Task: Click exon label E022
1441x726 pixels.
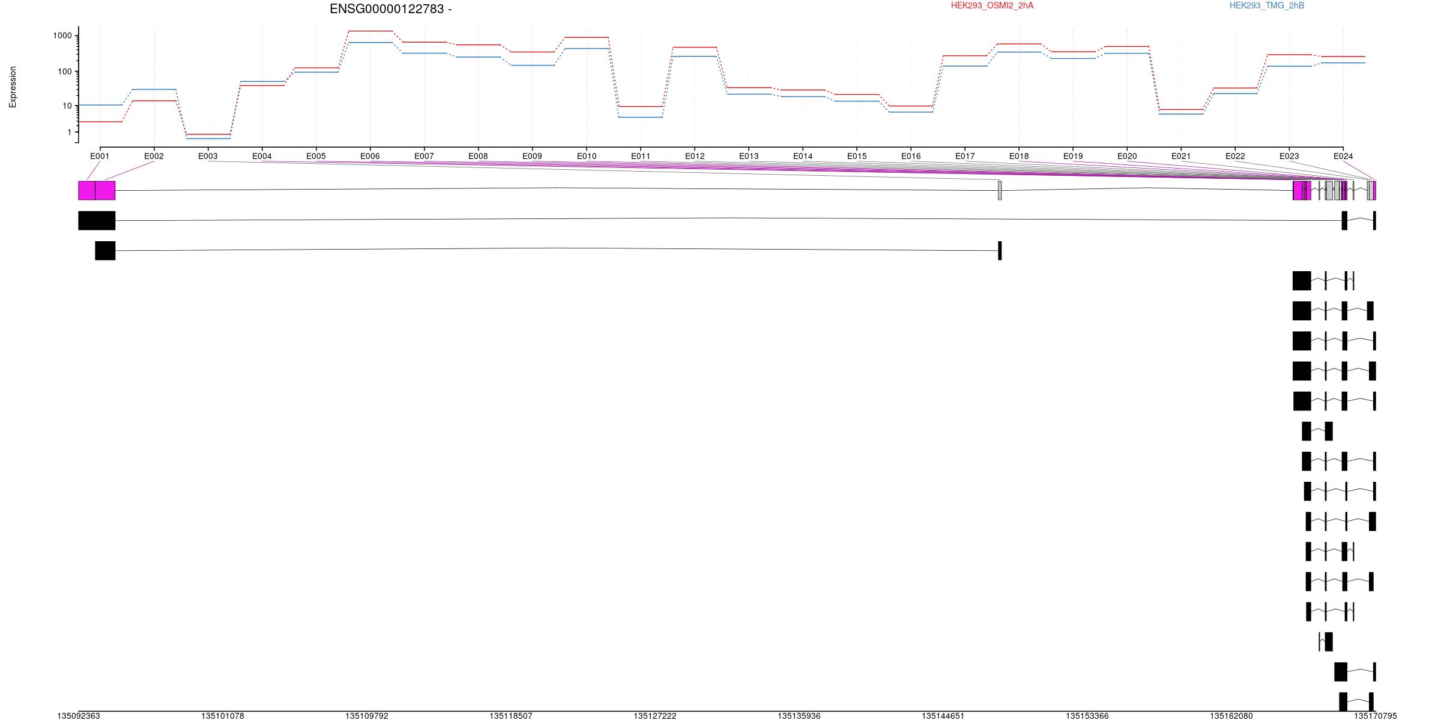Action: pyautogui.click(x=1235, y=157)
